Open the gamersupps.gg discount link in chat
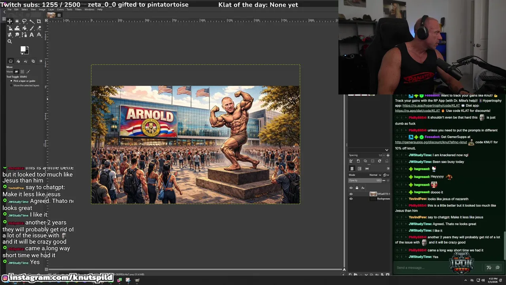 tap(431, 142)
